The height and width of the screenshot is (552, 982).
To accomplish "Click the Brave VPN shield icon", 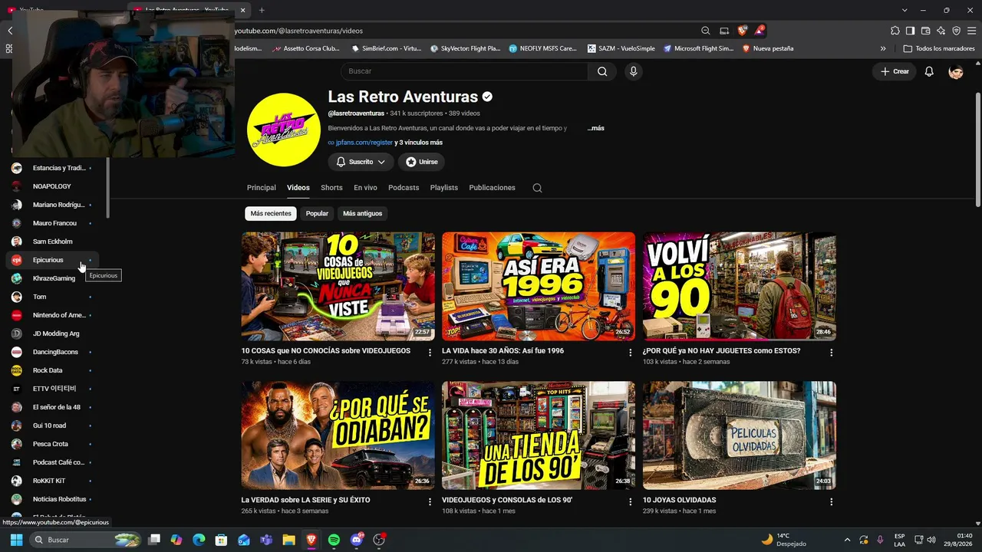I will click(x=956, y=31).
